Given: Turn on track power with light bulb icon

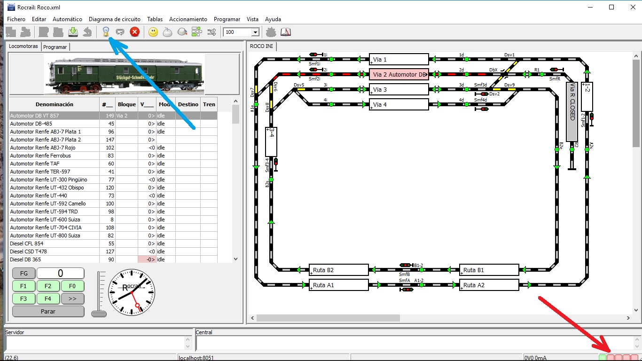Looking at the screenshot, I should tap(106, 32).
